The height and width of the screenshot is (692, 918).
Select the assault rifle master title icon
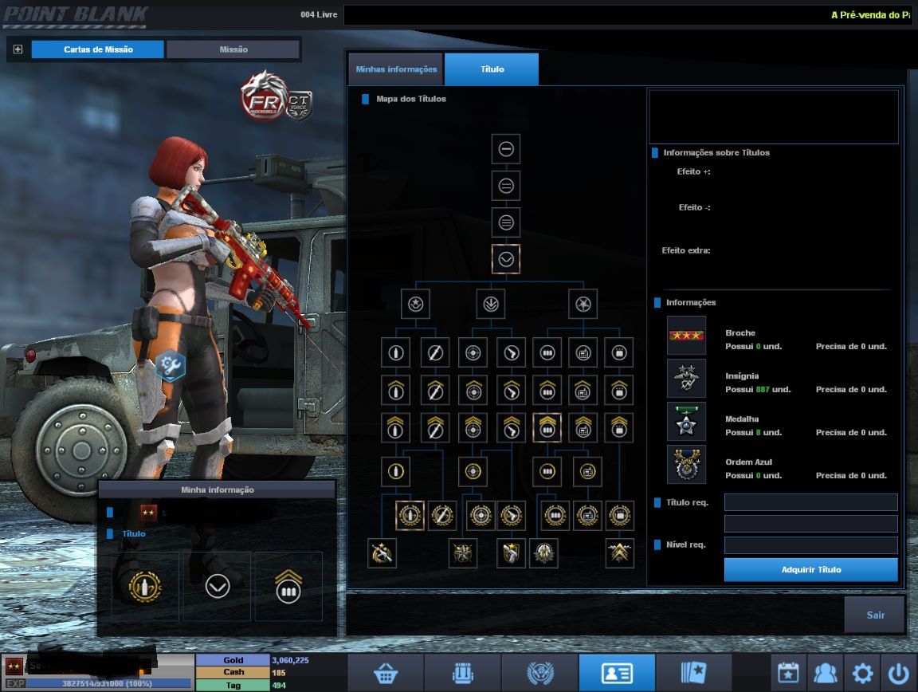tap(382, 553)
